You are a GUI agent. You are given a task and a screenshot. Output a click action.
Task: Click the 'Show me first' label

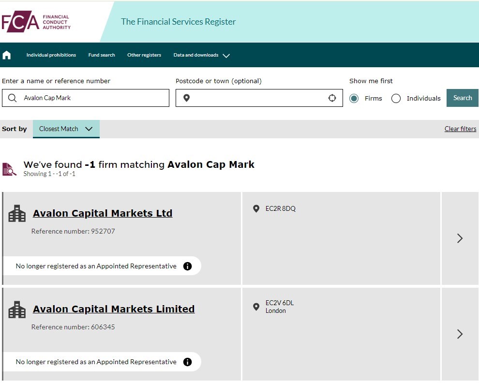pos(371,81)
